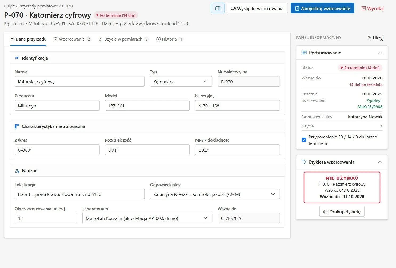Click the Producent field Mitutoyo
Image resolution: width=396 pixels, height=268 pixels.
pos(57,106)
